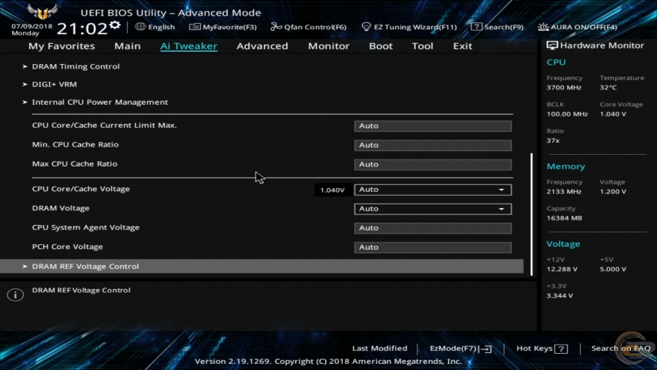
Task: Click 100.00 MHz BCLK value
Action: (x=567, y=114)
